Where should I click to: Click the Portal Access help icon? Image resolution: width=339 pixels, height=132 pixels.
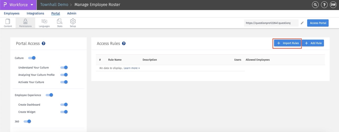pyautogui.click(x=44, y=43)
